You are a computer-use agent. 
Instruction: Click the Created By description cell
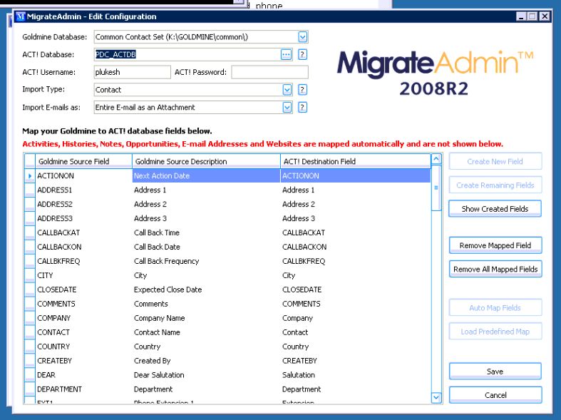(x=206, y=361)
